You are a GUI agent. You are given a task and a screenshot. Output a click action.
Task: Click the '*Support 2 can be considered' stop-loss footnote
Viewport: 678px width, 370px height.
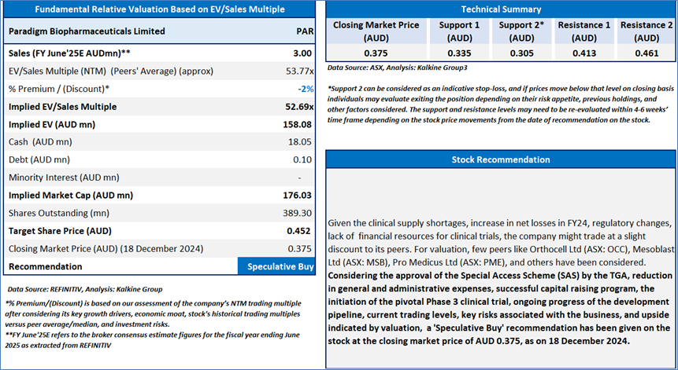[x=500, y=104]
